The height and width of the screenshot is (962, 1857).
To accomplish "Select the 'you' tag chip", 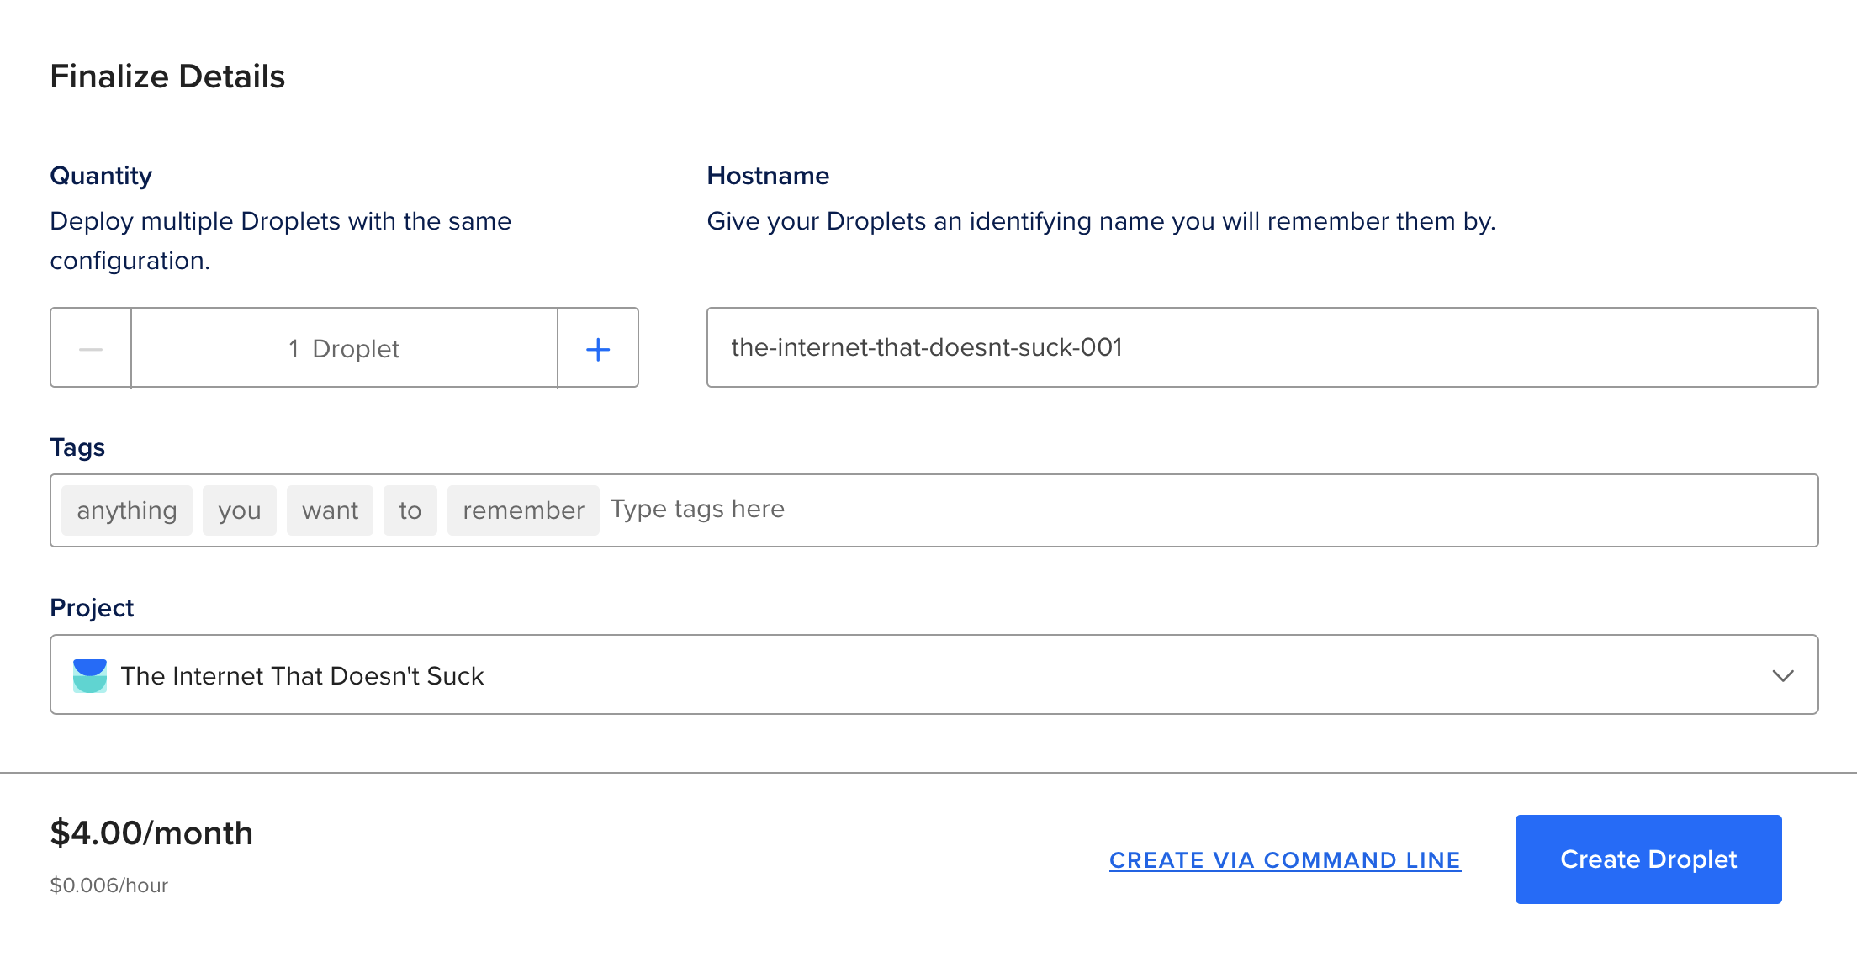I will (x=240, y=510).
